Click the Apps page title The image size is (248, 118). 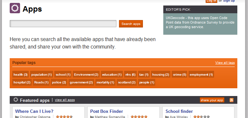point(32,9)
